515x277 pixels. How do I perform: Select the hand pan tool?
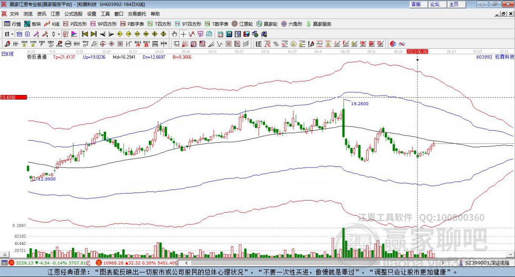click(x=175, y=34)
